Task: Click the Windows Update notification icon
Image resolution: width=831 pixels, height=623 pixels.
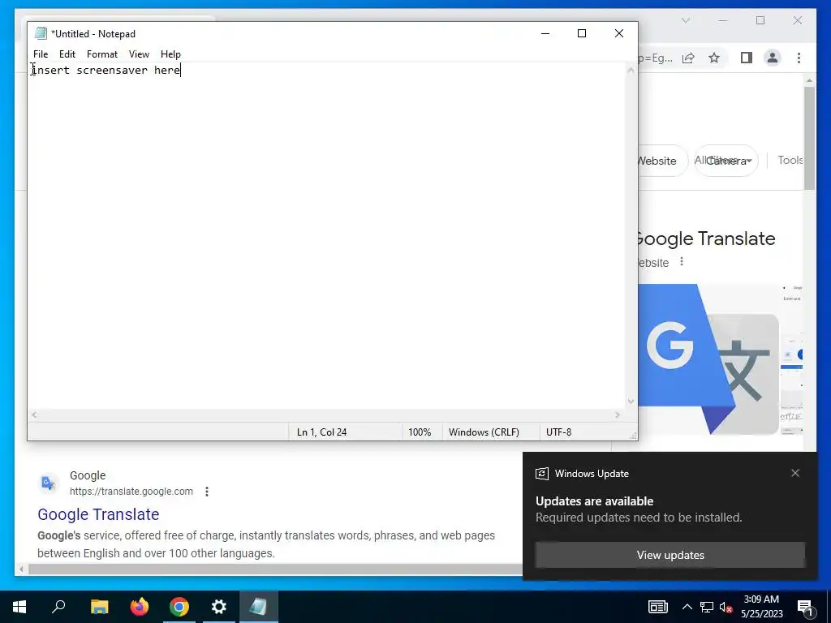Action: (x=541, y=474)
